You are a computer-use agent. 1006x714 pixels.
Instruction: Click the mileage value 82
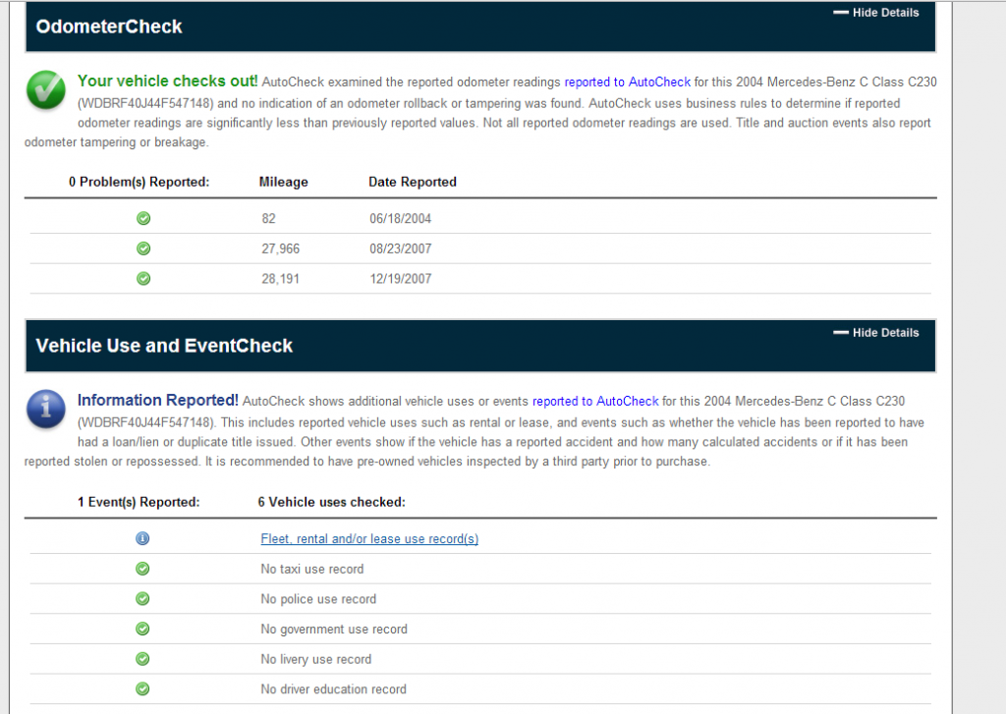(269, 219)
